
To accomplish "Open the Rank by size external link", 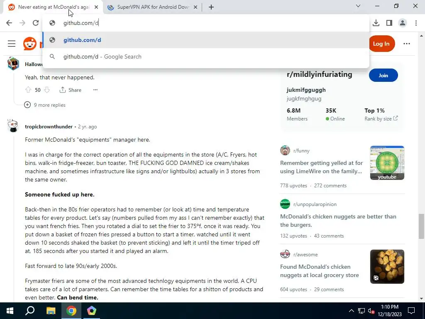I will (381, 118).
